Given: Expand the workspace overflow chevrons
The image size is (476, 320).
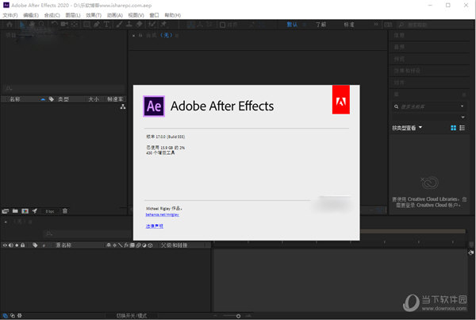Looking at the screenshot, I should point(376,25).
